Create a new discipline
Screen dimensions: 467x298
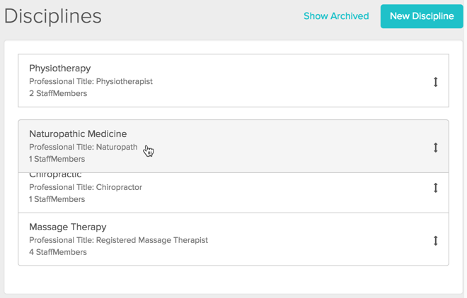tap(422, 16)
